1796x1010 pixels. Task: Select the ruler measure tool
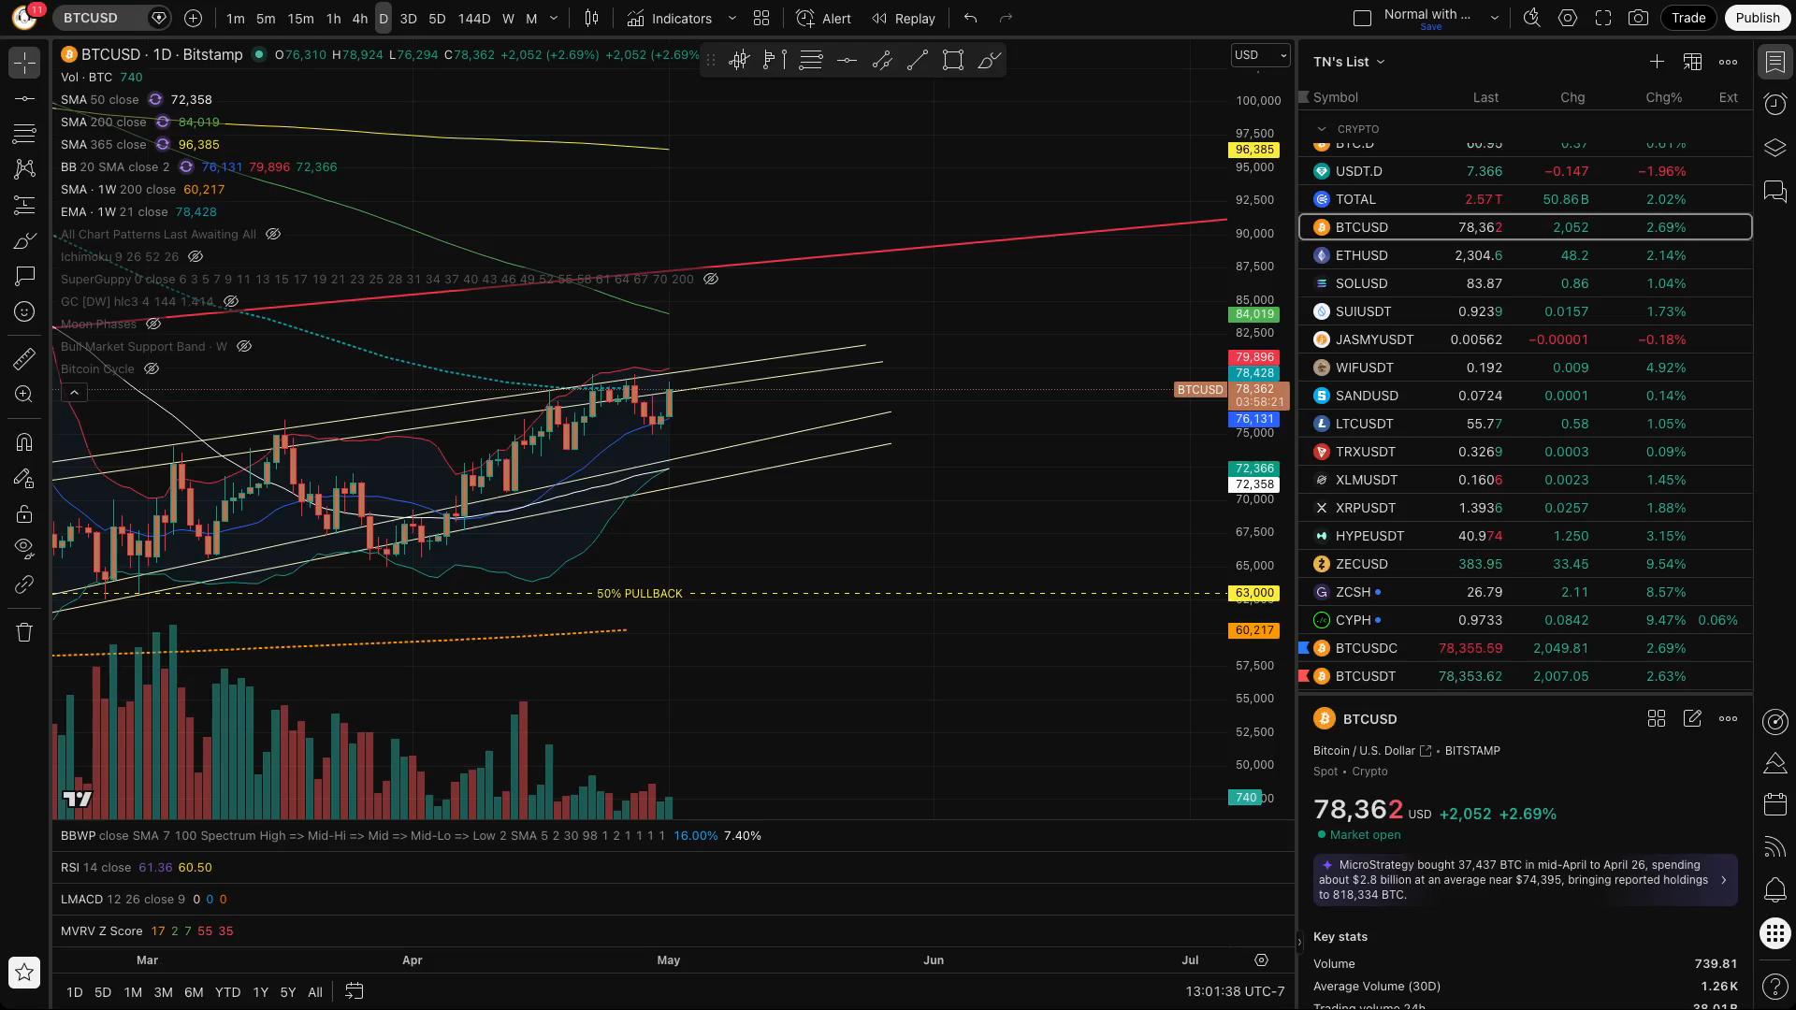point(24,358)
